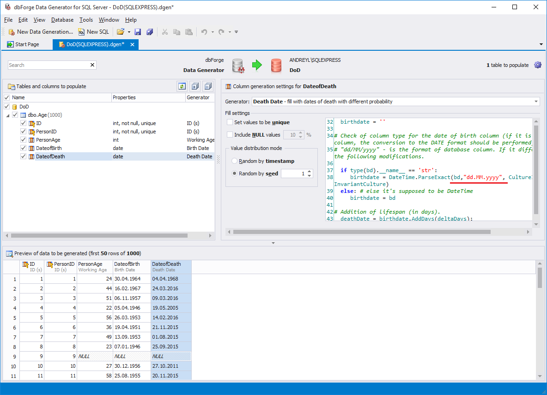The width and height of the screenshot is (547, 395).
Task: Click the collapse all icon in tables panel
Action: pos(208,86)
